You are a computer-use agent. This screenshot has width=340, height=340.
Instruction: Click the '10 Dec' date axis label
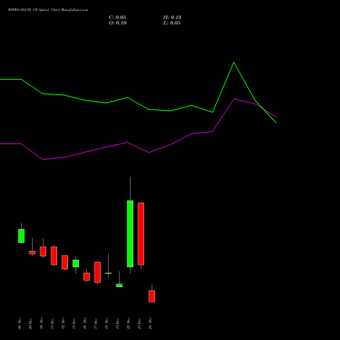(x=41, y=323)
